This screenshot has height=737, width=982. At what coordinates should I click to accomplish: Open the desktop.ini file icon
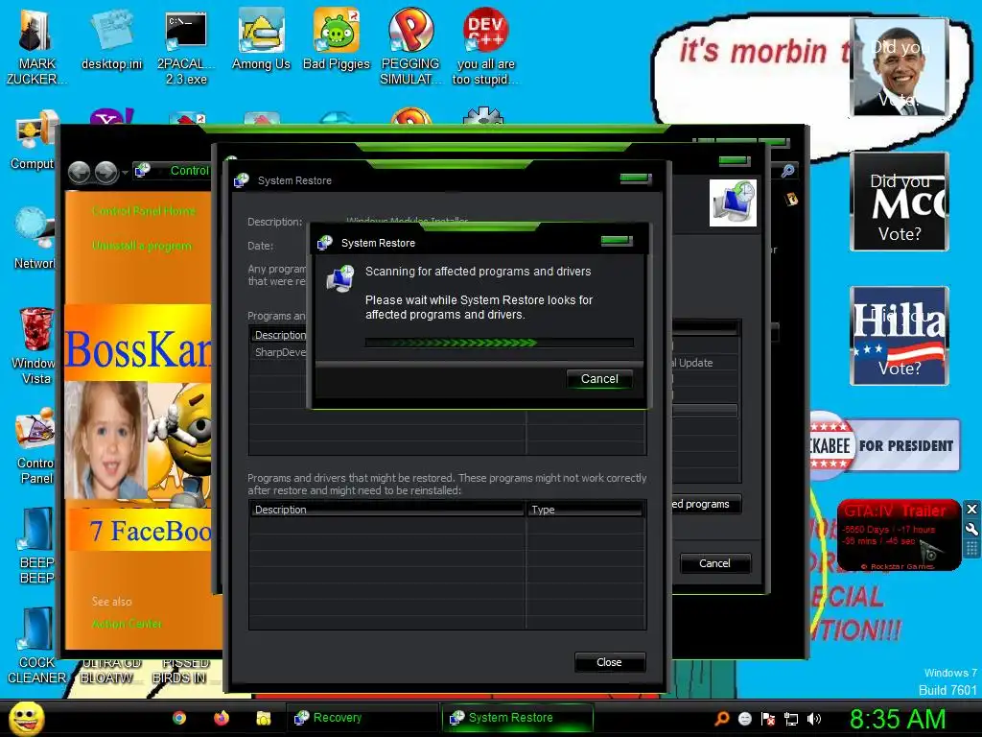[x=111, y=38]
